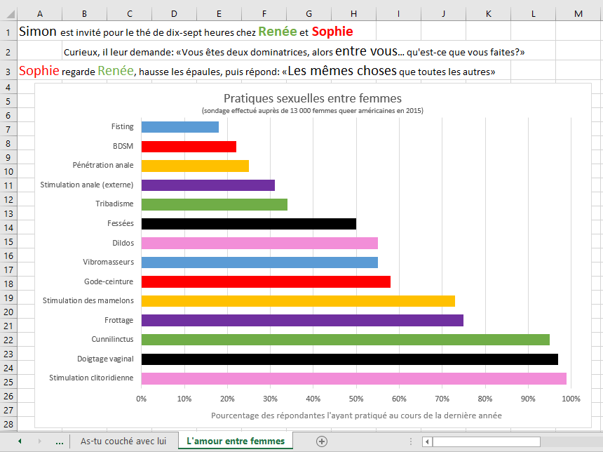
Task: Click the Select All corner triangle
Action: [8, 15]
